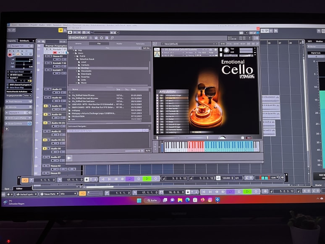Open Firefox from taskbar

(x=202, y=199)
